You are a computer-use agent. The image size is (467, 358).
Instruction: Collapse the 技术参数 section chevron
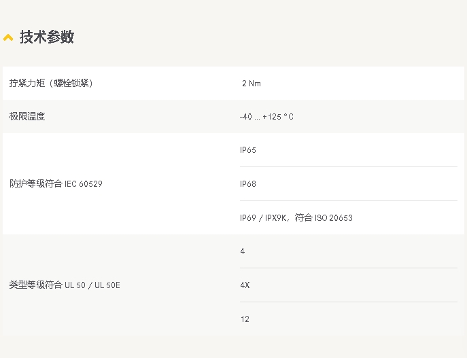[8, 38]
